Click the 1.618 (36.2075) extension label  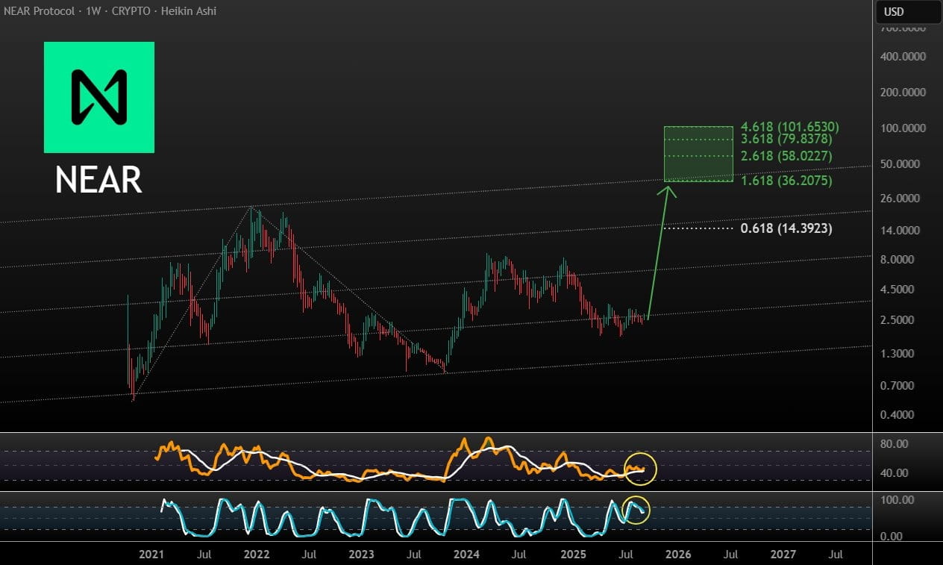pyautogui.click(x=786, y=181)
